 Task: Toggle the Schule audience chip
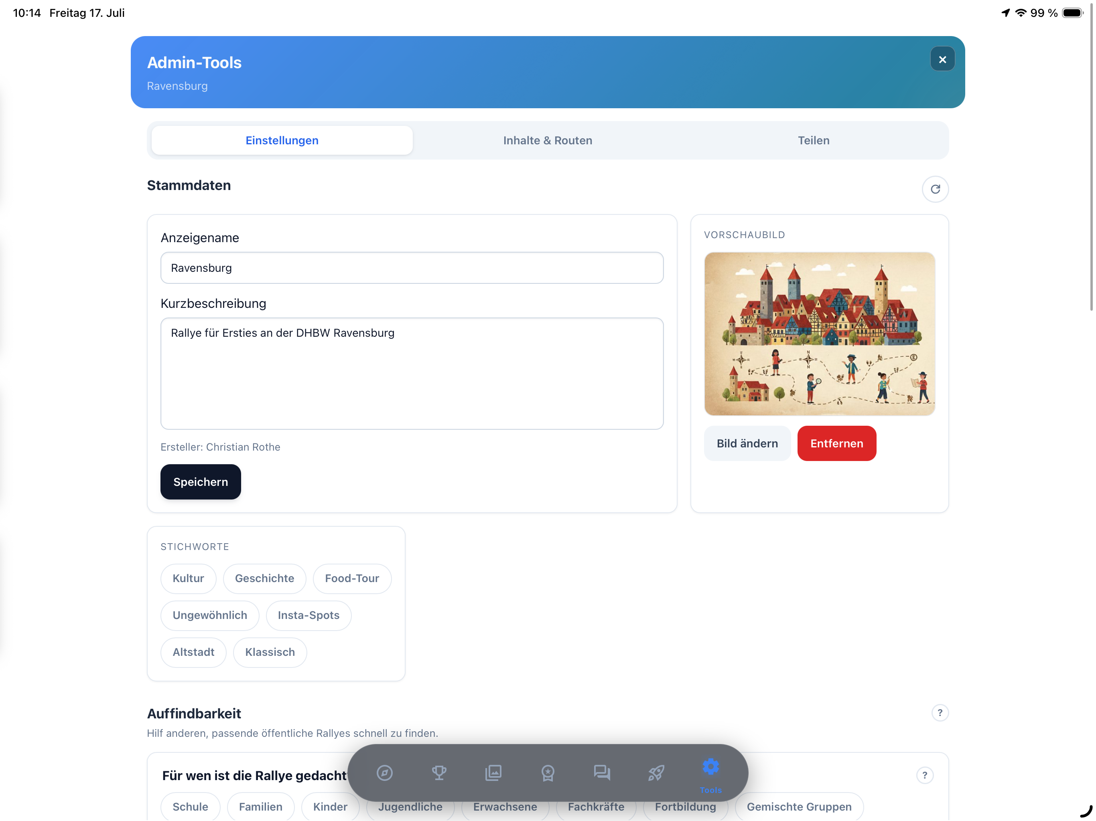click(190, 807)
